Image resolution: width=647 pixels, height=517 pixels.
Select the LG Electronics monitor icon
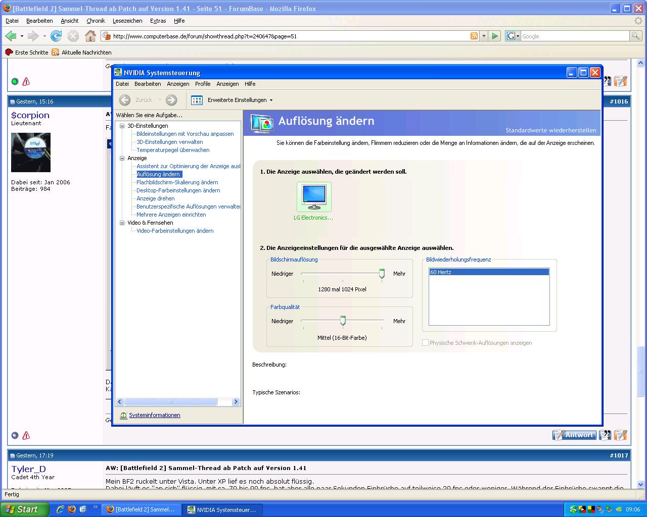click(x=314, y=197)
